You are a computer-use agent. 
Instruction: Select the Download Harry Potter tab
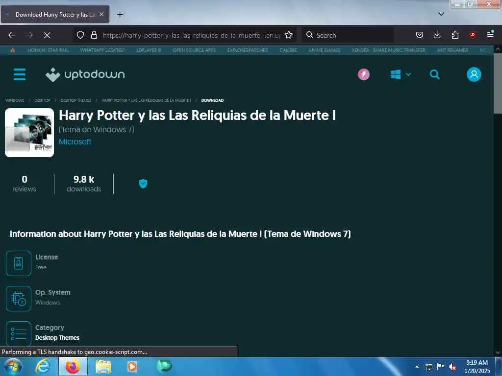55,14
